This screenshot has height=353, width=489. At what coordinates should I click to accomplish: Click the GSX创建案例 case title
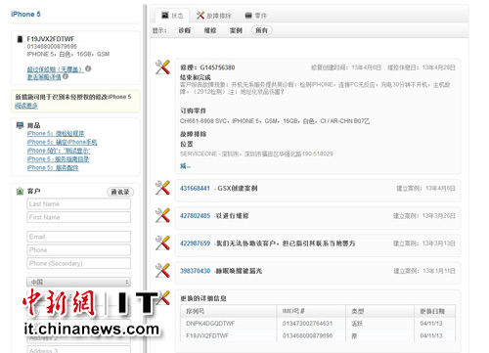click(238, 188)
